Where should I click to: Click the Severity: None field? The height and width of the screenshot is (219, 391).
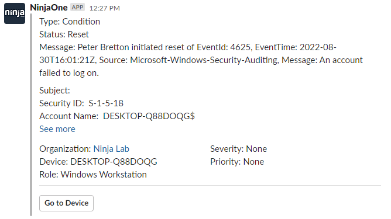tap(238, 149)
